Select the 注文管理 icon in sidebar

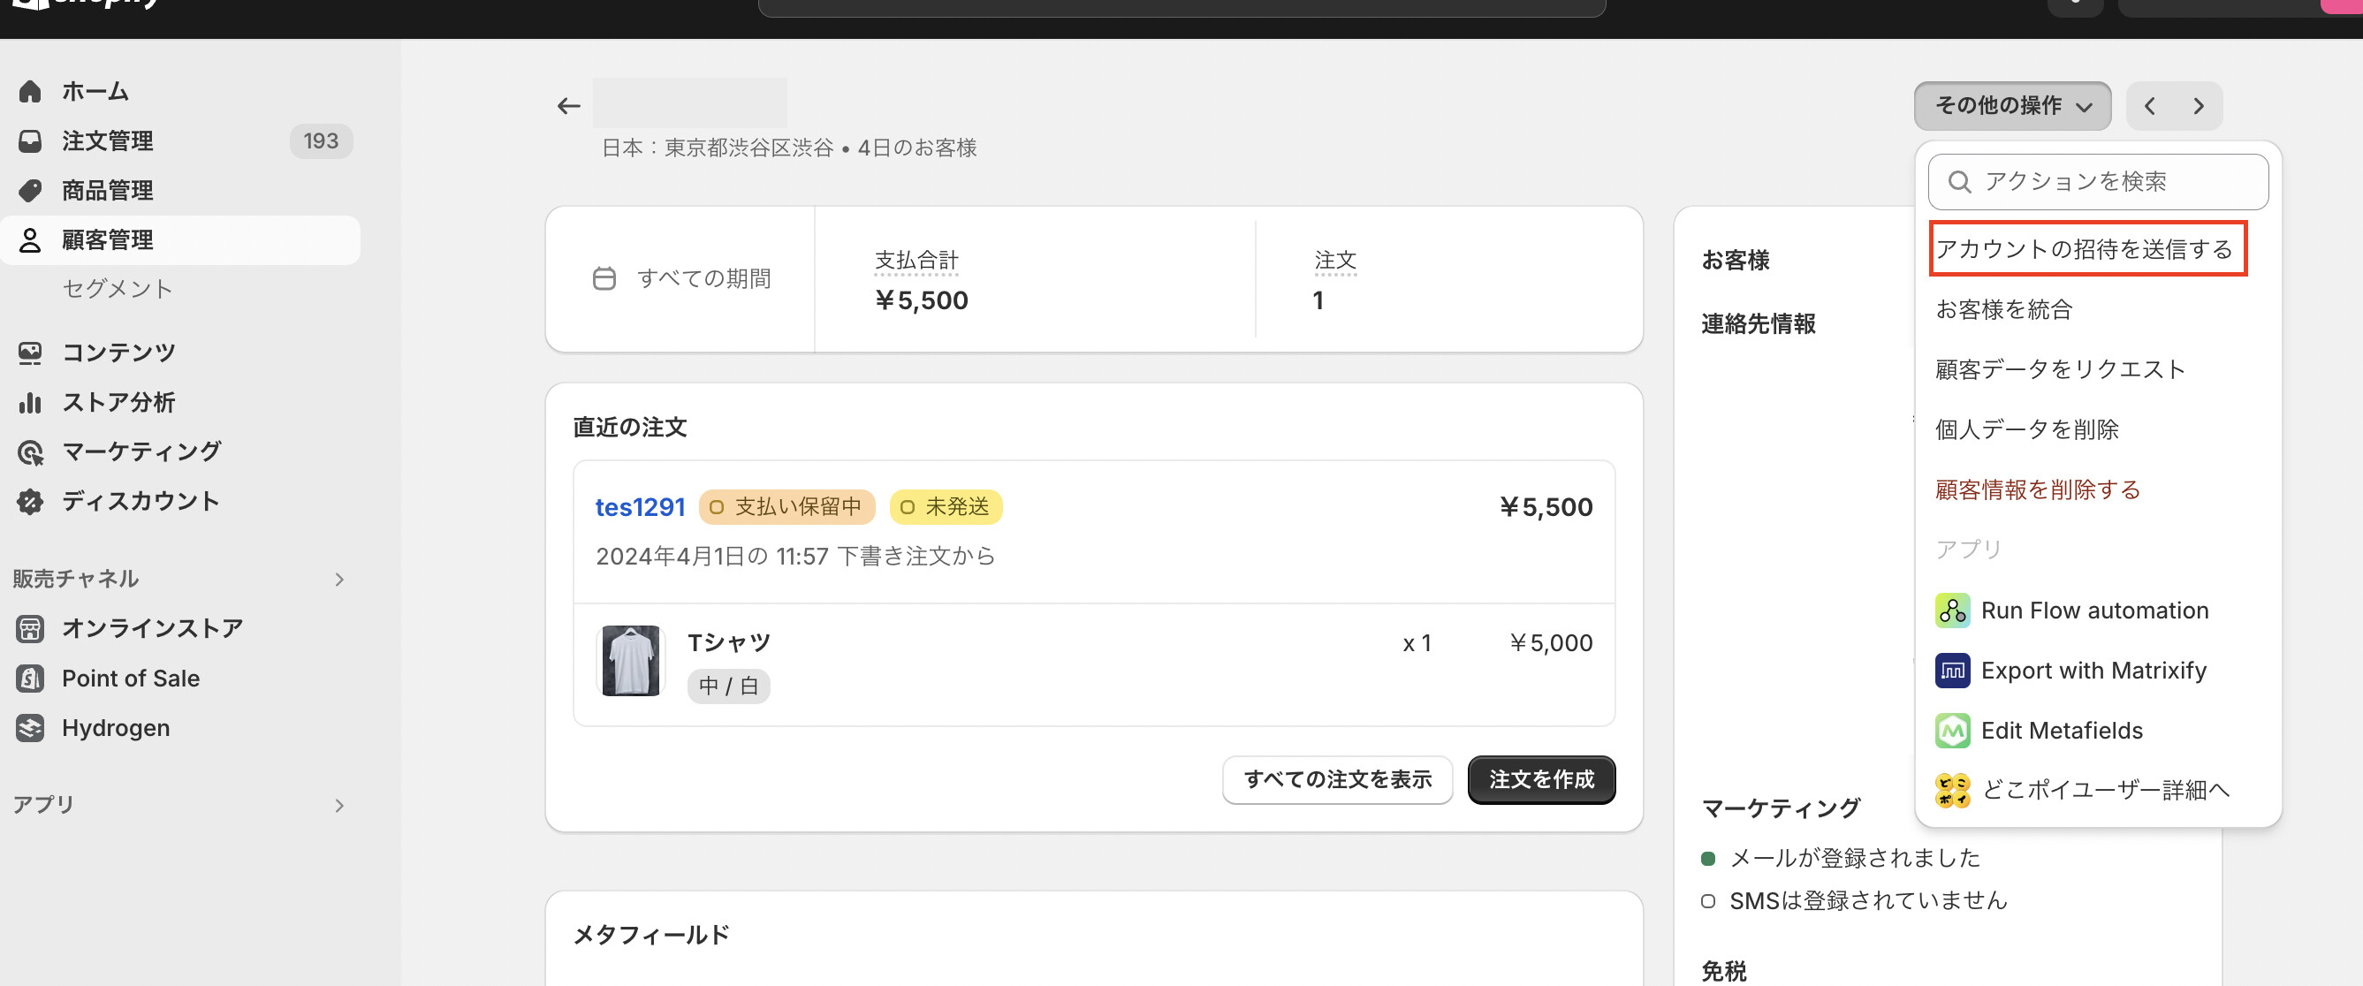click(x=30, y=140)
